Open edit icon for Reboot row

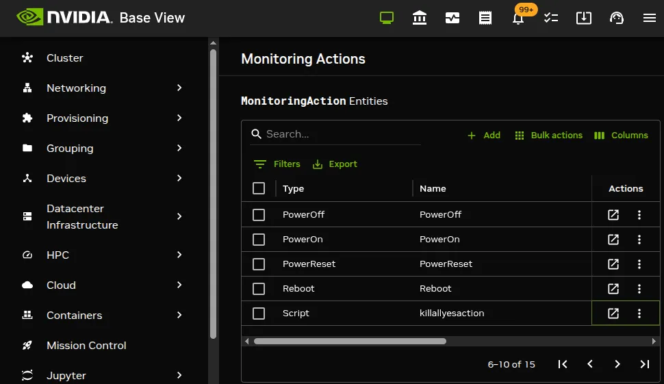coord(613,289)
